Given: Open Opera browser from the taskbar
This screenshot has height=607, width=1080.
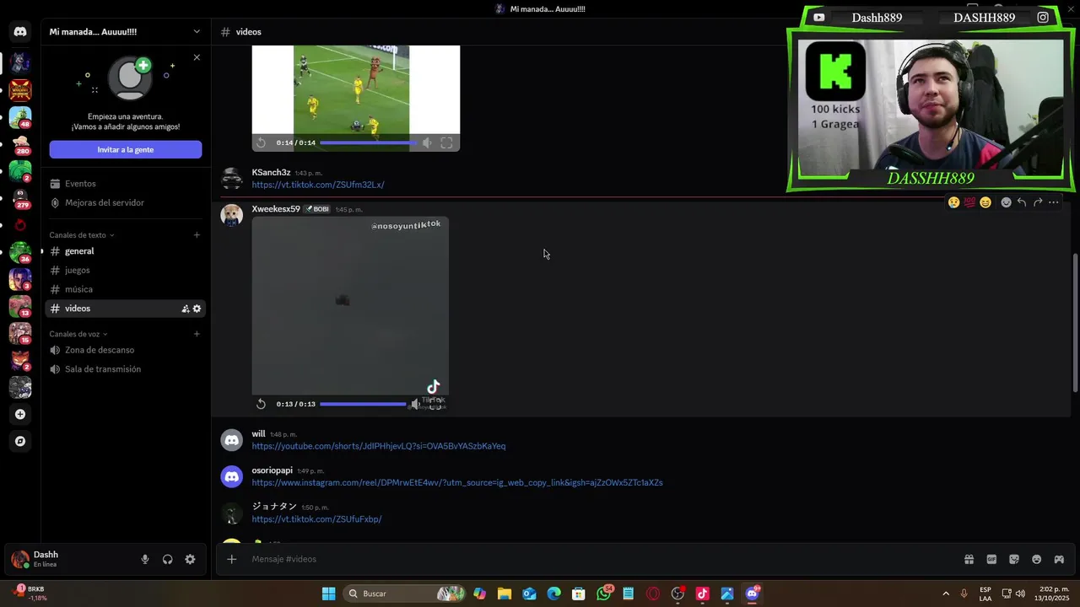Looking at the screenshot, I should pyautogui.click(x=653, y=594).
